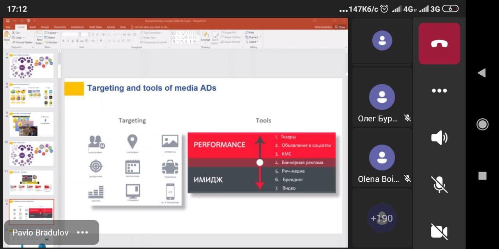499x249 pixels.
Task: Click Find in the Editing group
Action: point(250,33)
